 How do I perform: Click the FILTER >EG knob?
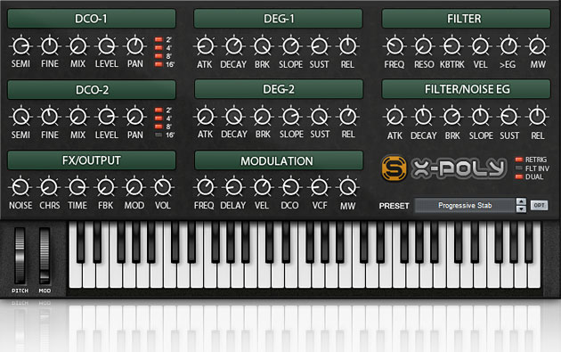tap(508, 46)
